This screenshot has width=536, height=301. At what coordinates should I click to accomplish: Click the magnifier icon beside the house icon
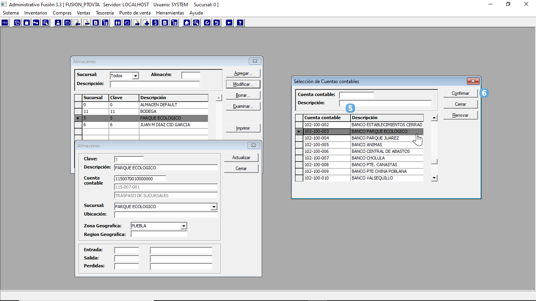click(196, 23)
